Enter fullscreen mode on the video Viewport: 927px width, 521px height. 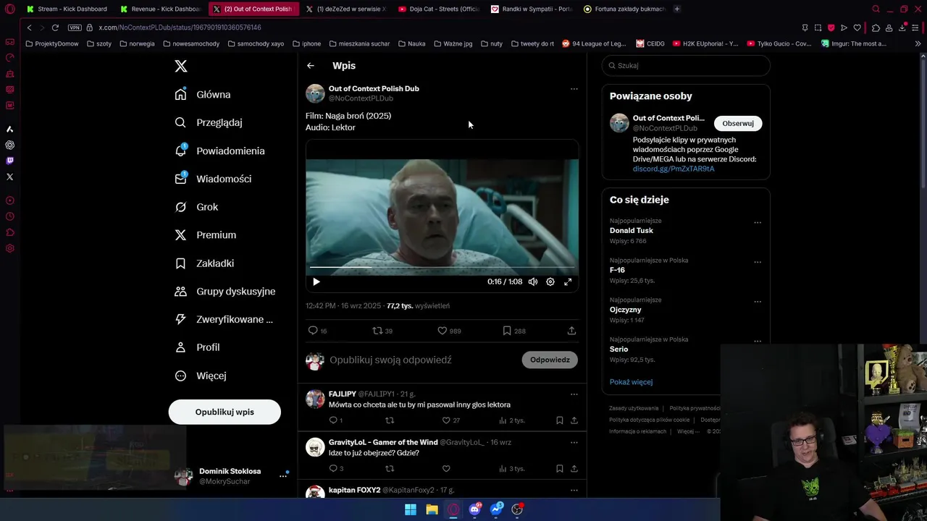click(568, 282)
